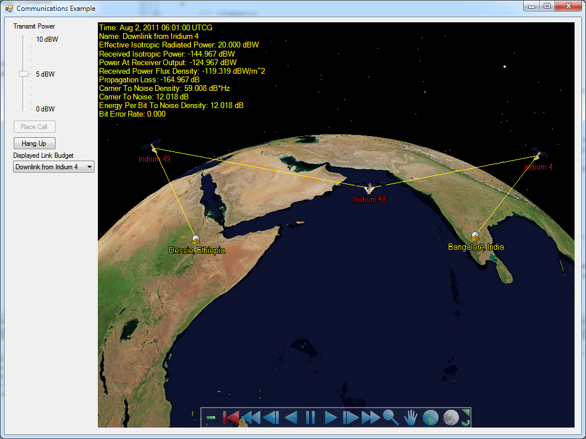Set slider at the 0 dBW mark

point(23,109)
